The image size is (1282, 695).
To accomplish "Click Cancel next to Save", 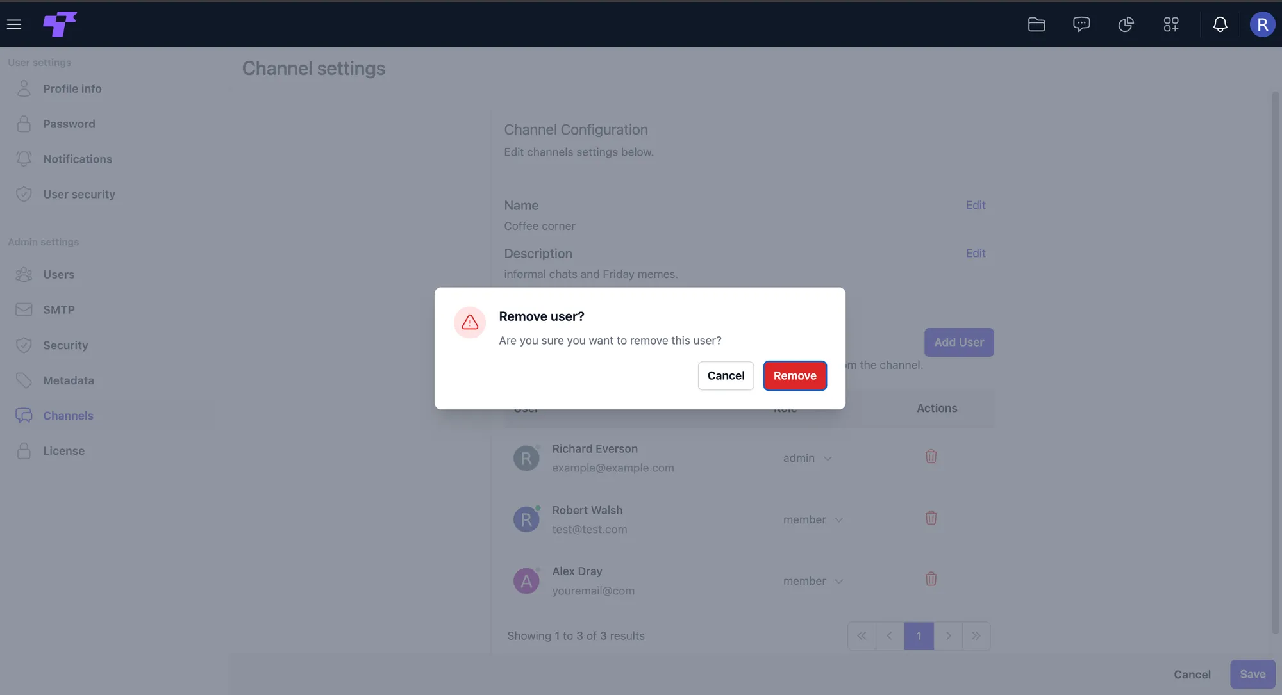I will (x=1192, y=675).
